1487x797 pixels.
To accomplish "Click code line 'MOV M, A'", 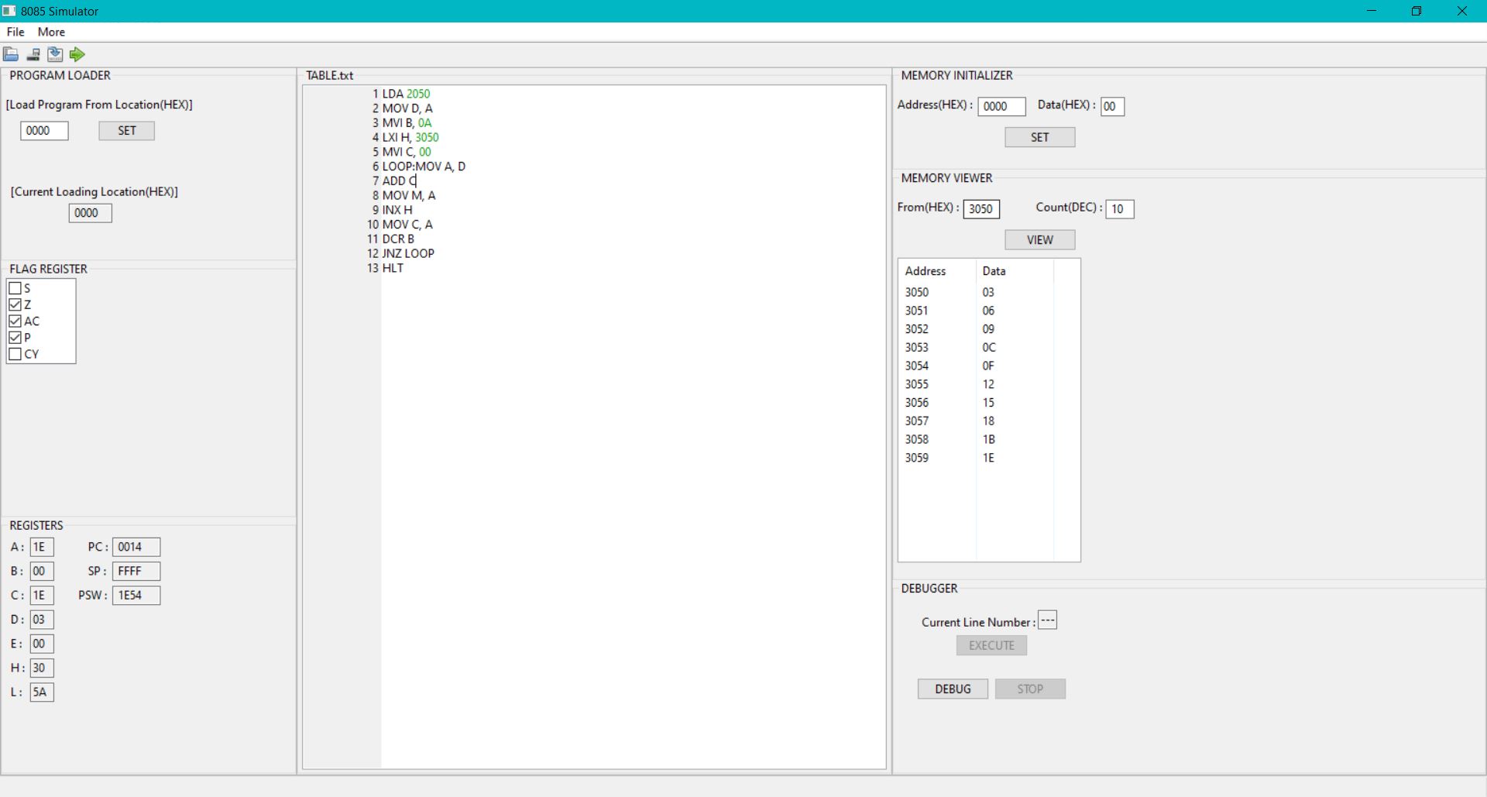I will [409, 195].
